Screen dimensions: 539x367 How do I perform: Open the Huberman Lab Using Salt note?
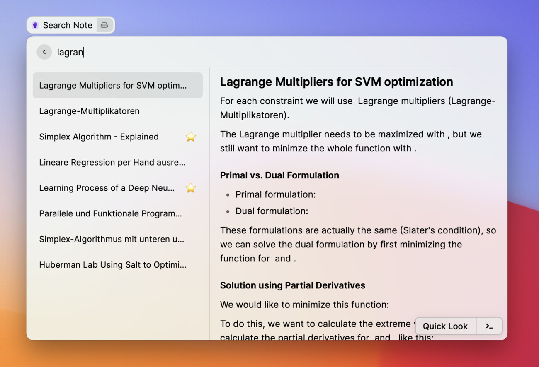112,265
